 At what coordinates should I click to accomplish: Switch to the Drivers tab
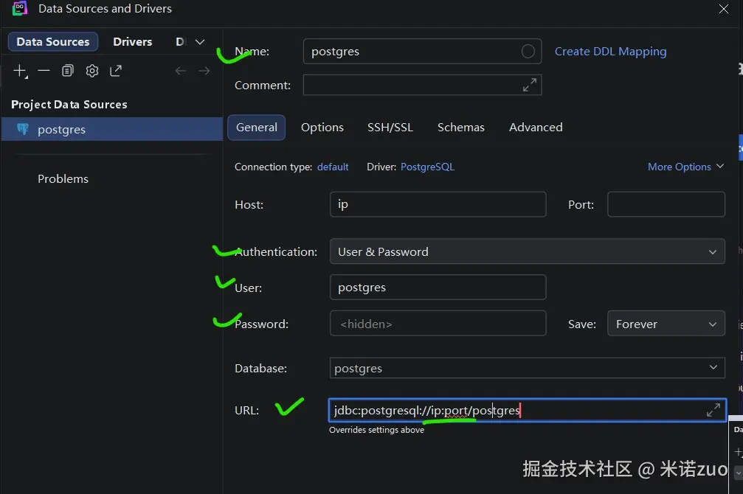132,42
